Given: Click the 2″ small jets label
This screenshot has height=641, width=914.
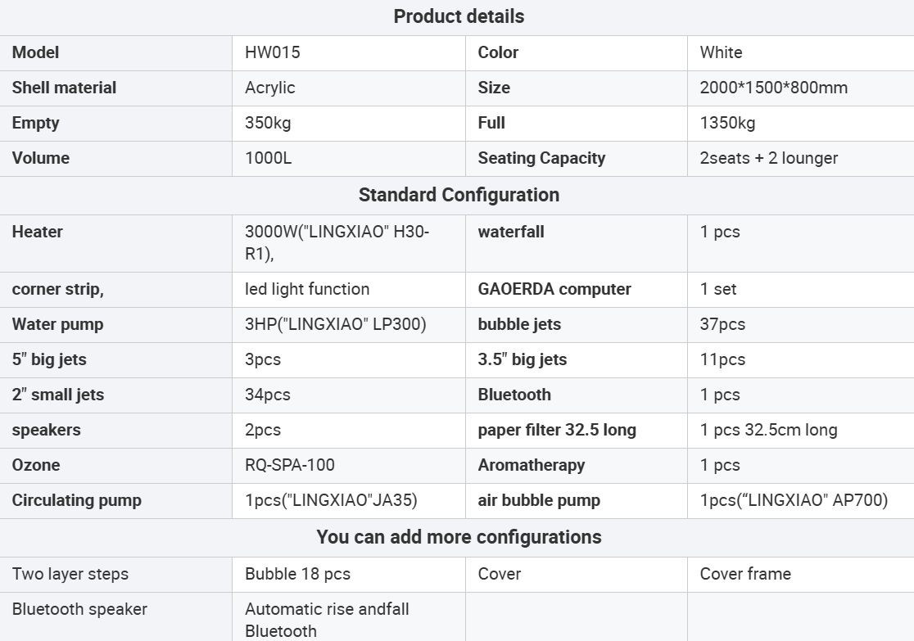Looking at the screenshot, I should pos(58,395).
